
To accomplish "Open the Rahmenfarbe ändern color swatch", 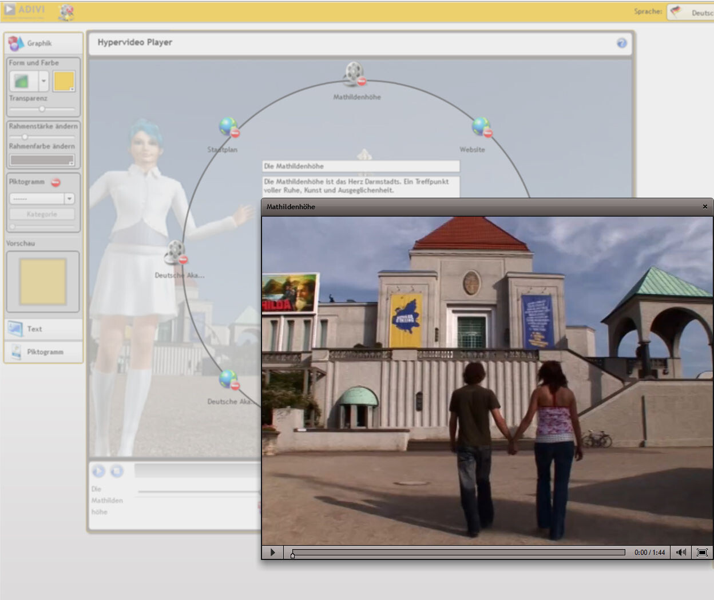I will (42, 160).
